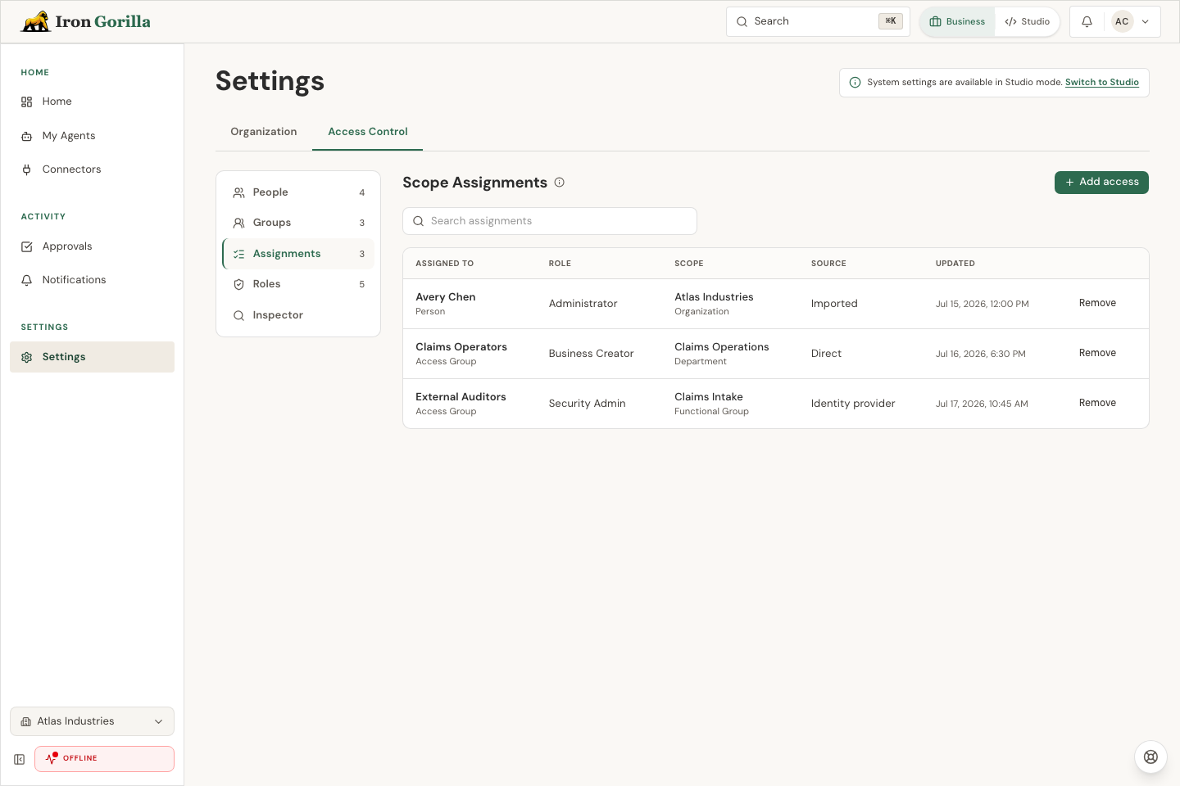
Task: Click the People icon
Action: (x=239, y=192)
